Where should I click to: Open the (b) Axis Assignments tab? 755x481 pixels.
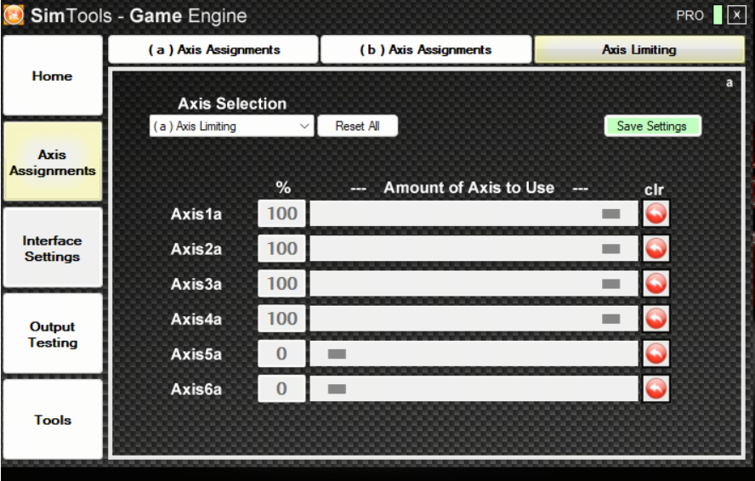[425, 50]
